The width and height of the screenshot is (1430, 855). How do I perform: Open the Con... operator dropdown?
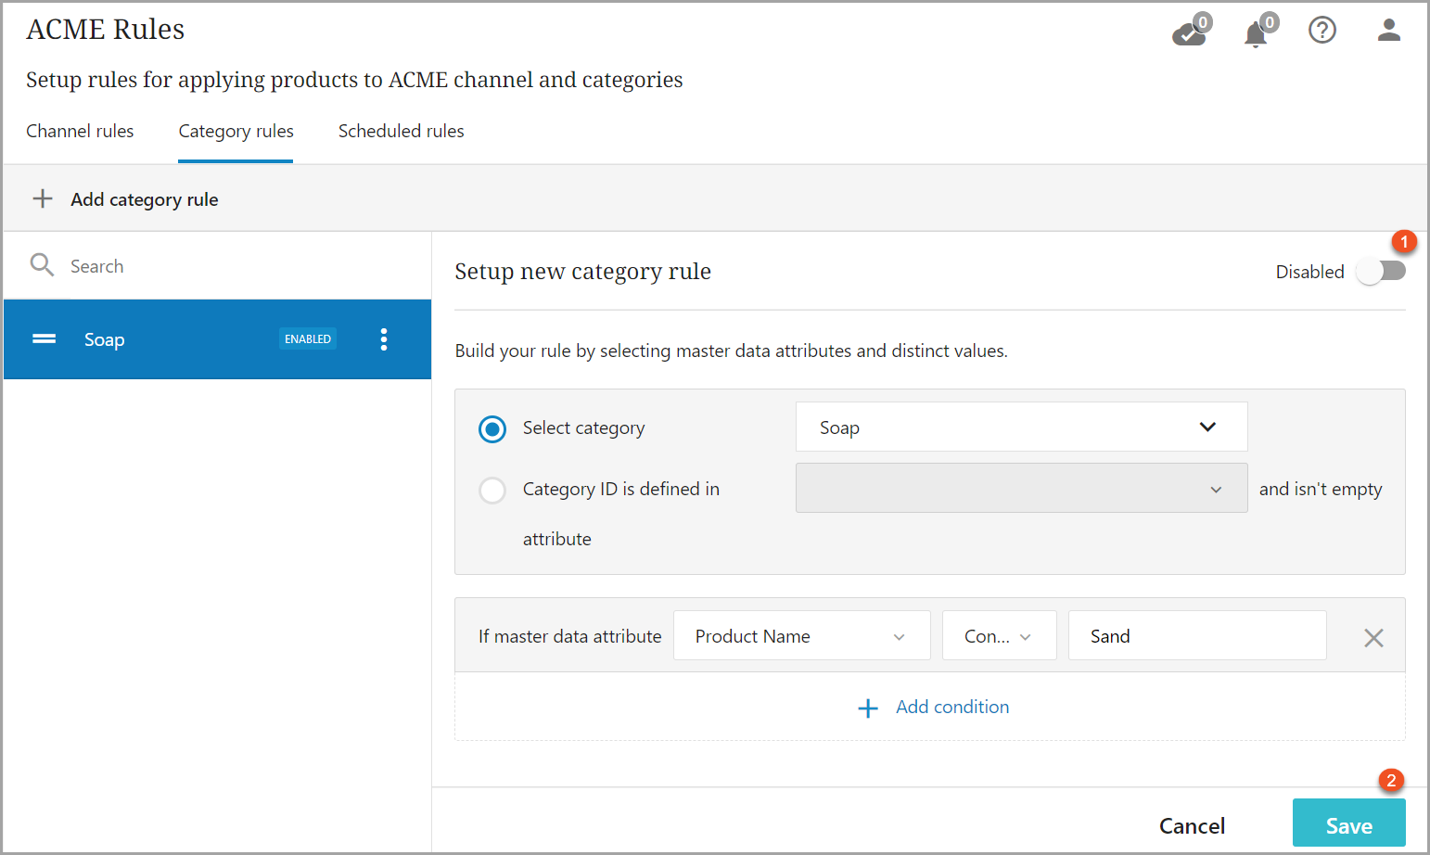tap(999, 636)
